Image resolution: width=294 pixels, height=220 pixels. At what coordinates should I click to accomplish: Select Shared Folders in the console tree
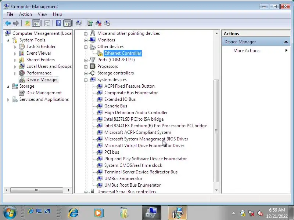[40, 60]
